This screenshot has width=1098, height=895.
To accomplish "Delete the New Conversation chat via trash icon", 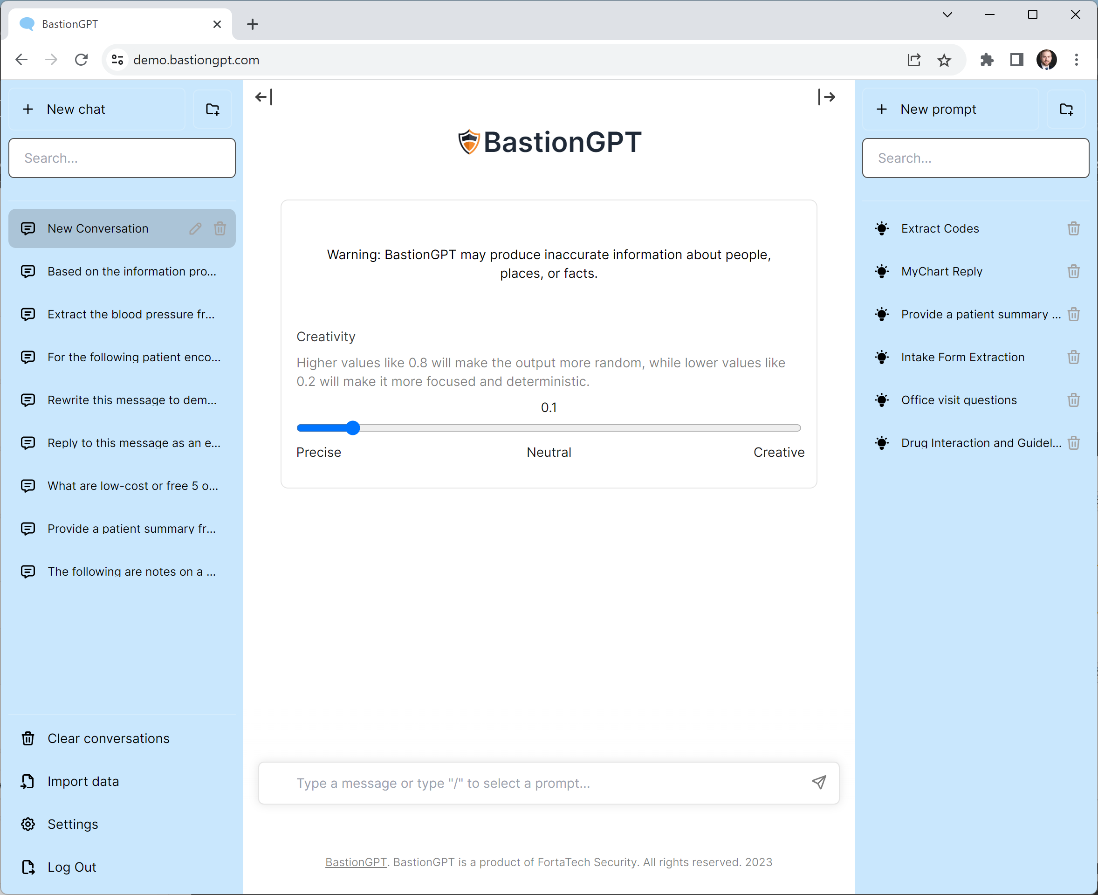I will click(220, 228).
